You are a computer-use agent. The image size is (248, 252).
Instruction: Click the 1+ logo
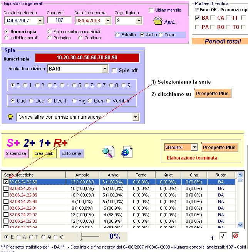tap(45, 143)
